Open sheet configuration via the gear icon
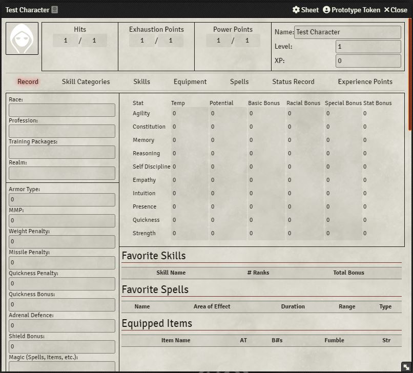Screen dimensions: 413x373 pyautogui.click(x=295, y=10)
